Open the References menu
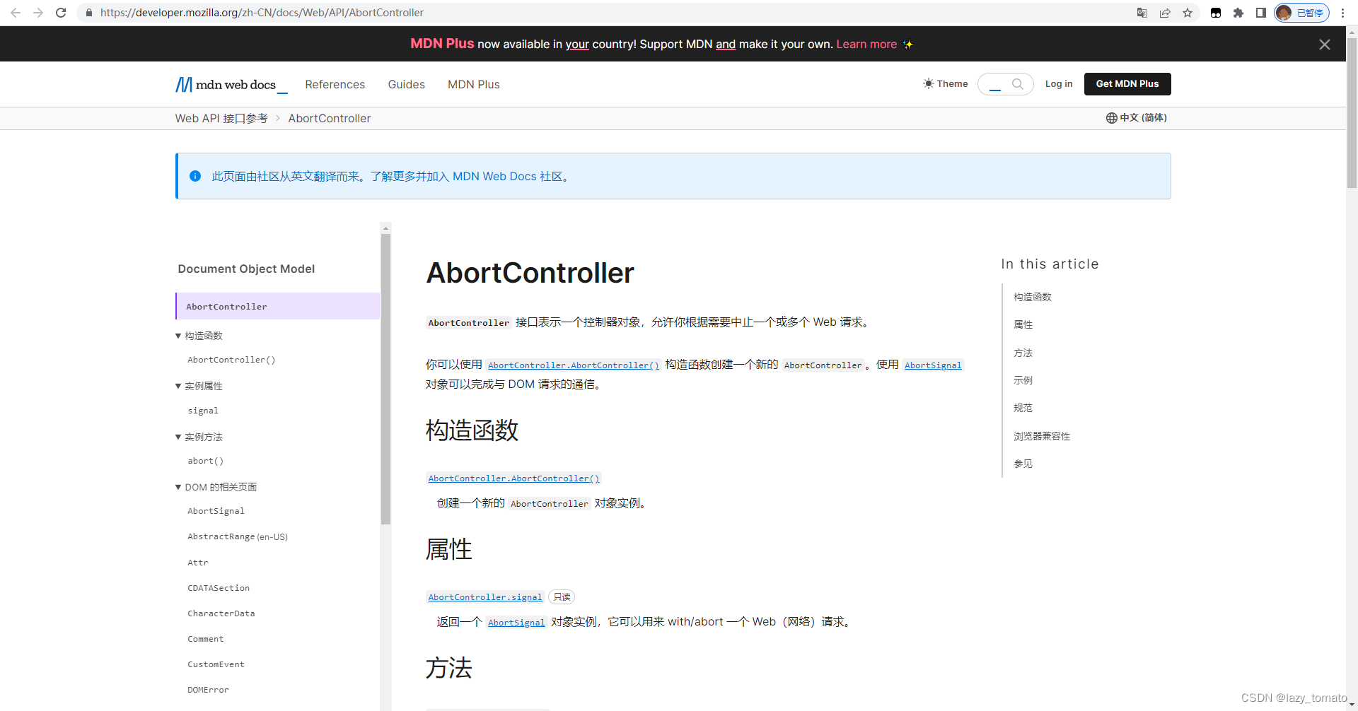This screenshot has width=1358, height=711. (x=335, y=84)
